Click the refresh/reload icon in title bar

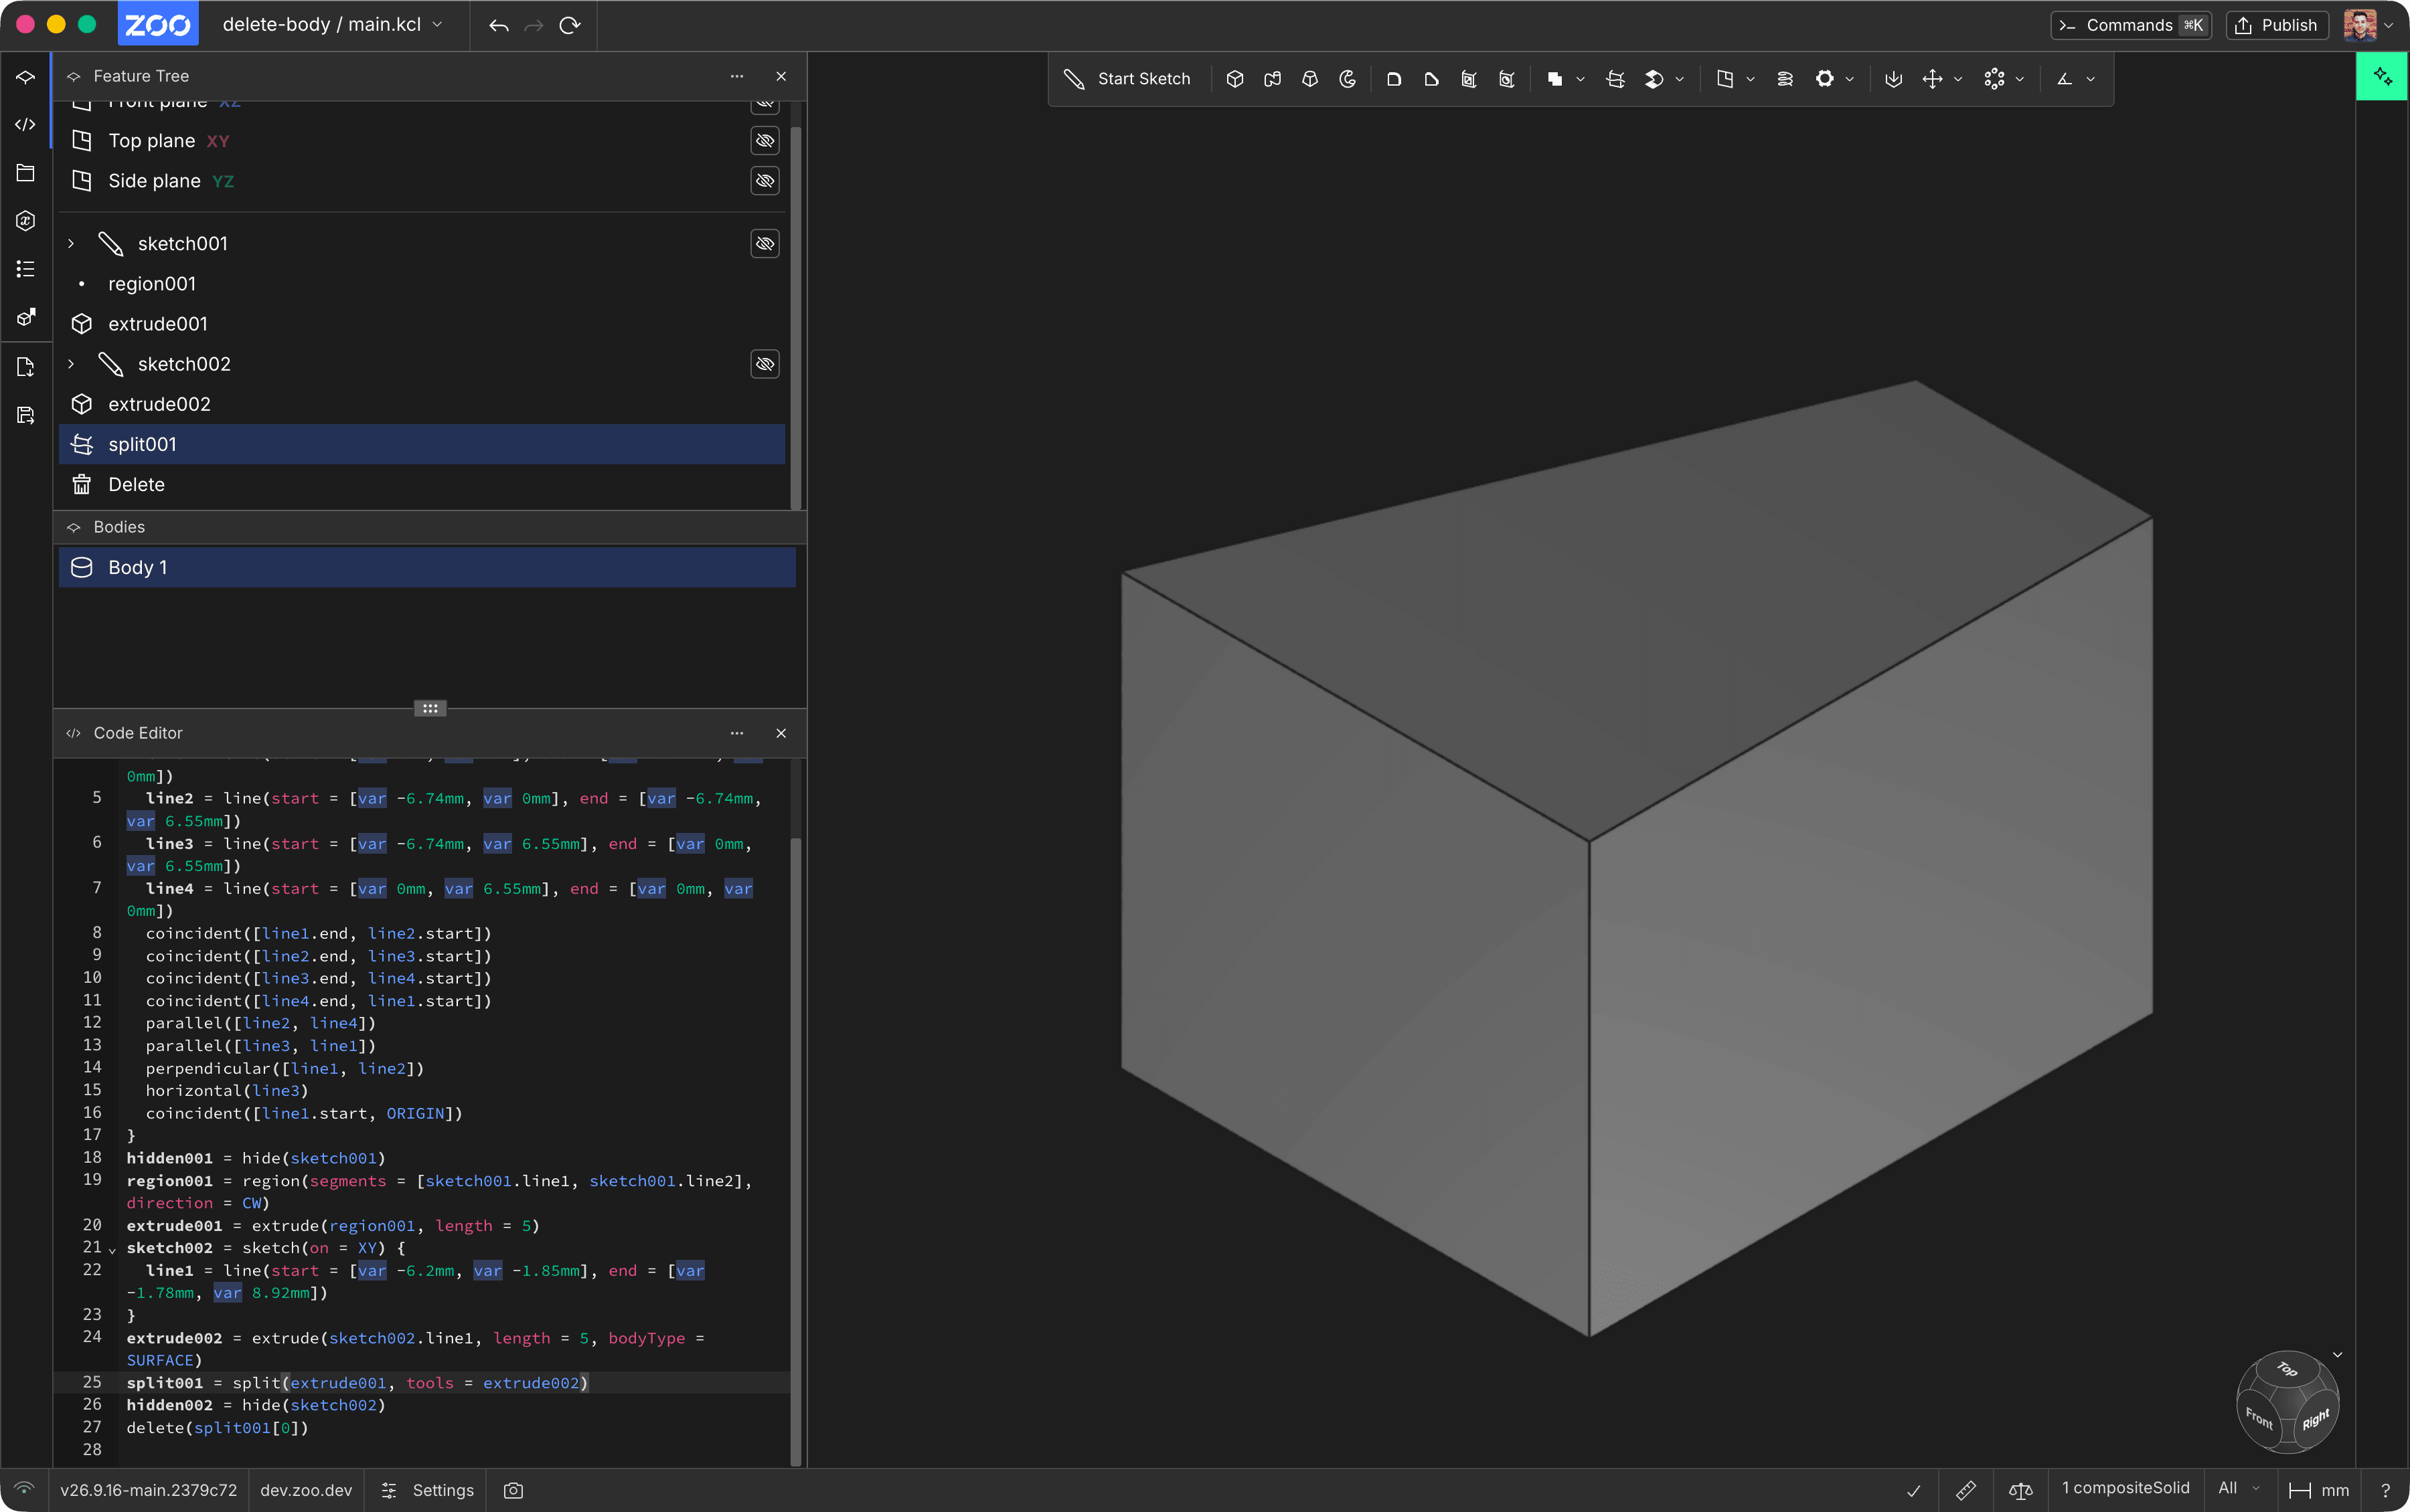coord(570,25)
